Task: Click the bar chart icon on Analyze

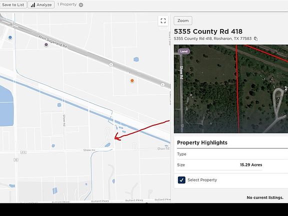Action: 32,5
